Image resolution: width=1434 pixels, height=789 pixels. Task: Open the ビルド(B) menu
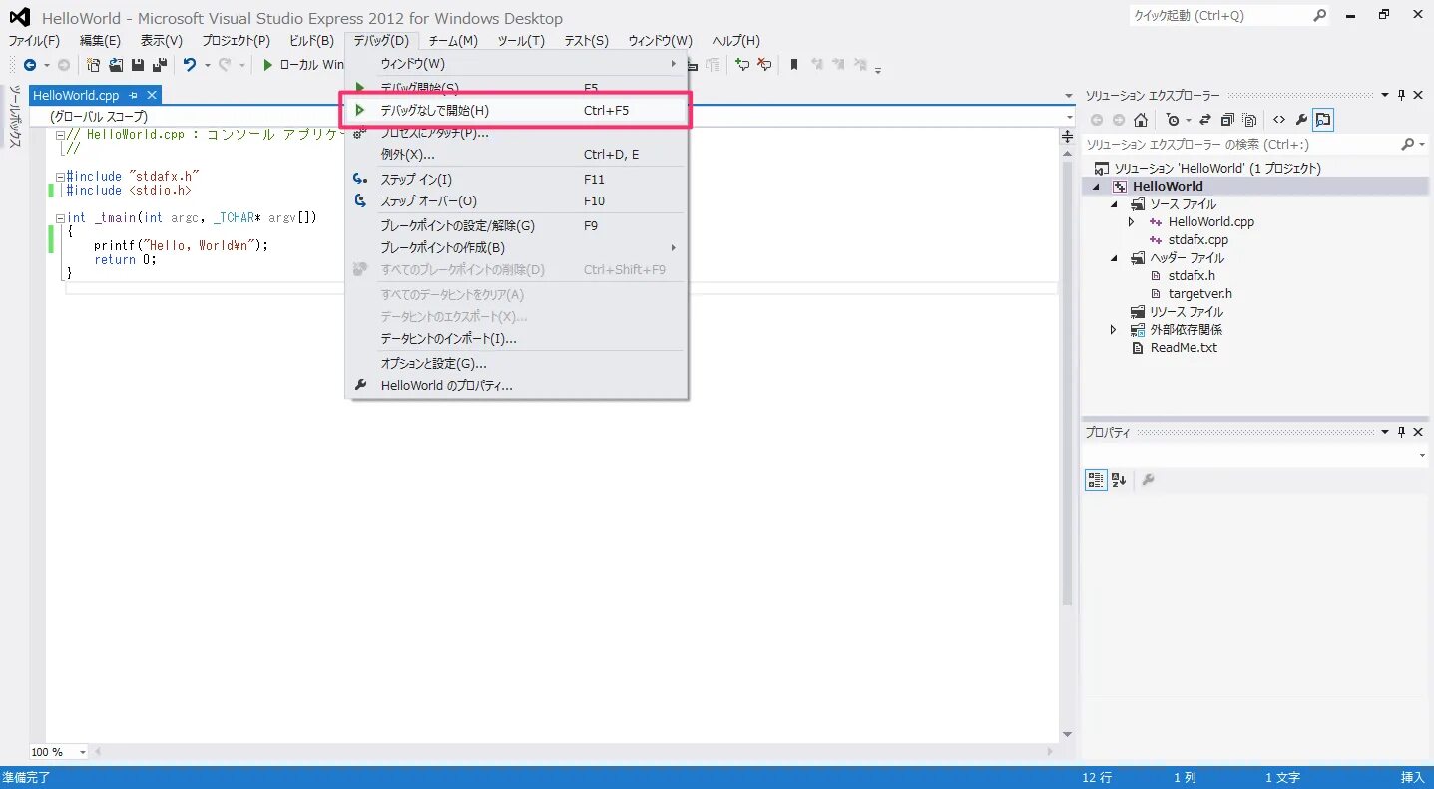pyautogui.click(x=311, y=41)
